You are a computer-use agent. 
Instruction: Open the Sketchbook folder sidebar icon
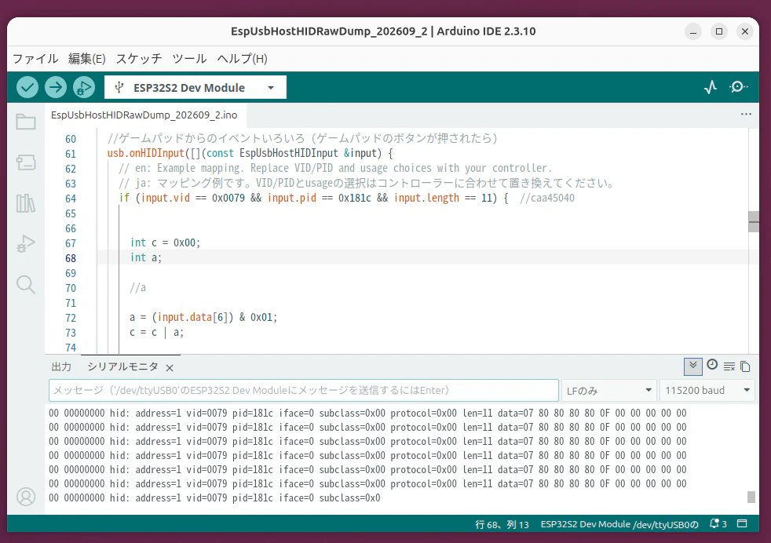26,122
